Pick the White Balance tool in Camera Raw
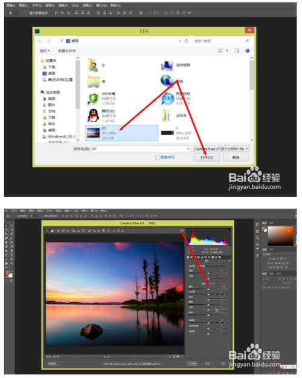The image size is (302, 378). pyautogui.click(x=58, y=230)
